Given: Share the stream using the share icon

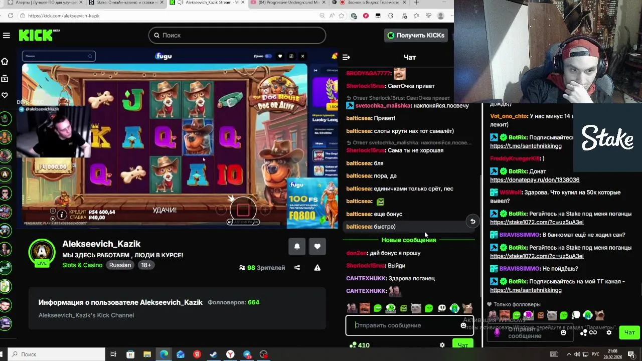Looking at the screenshot, I should point(297,268).
